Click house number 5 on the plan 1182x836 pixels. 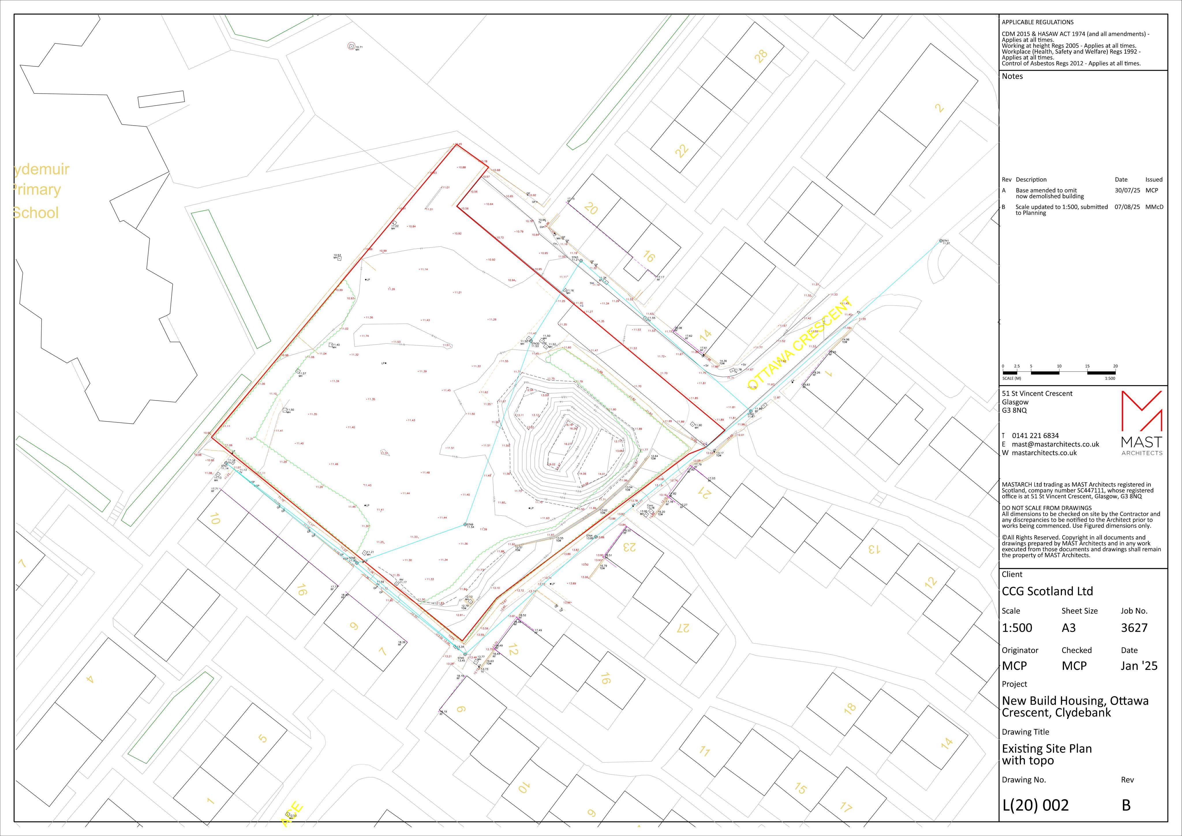263,739
